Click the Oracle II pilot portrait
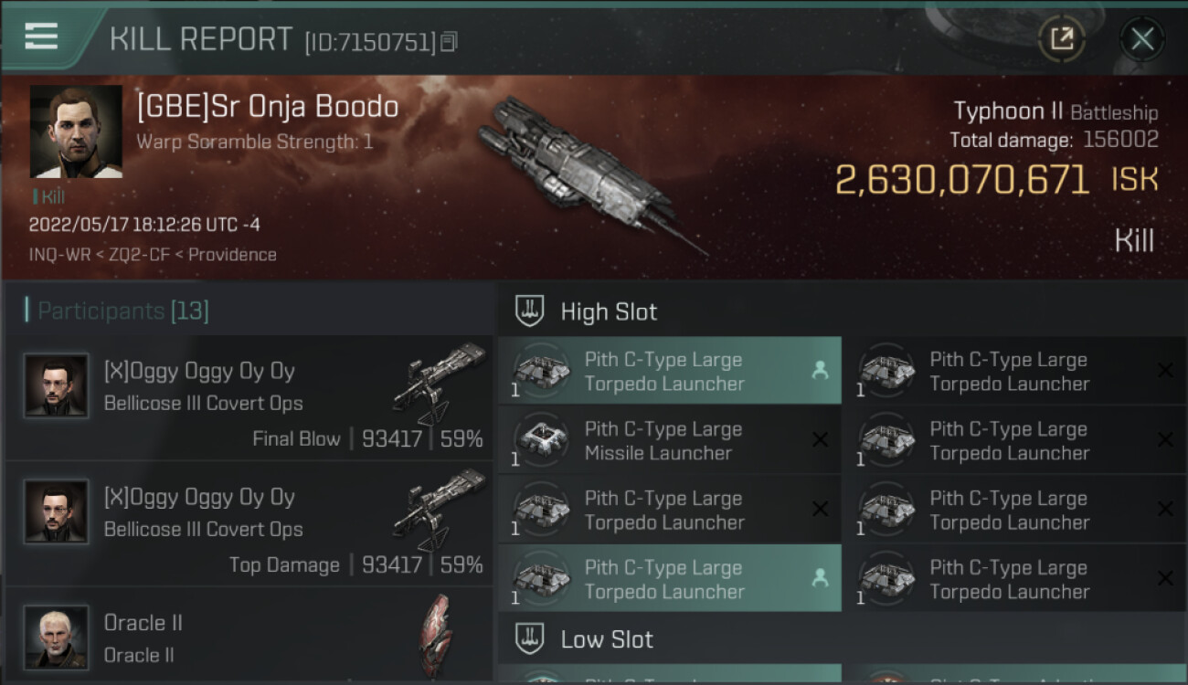 pyautogui.click(x=57, y=637)
